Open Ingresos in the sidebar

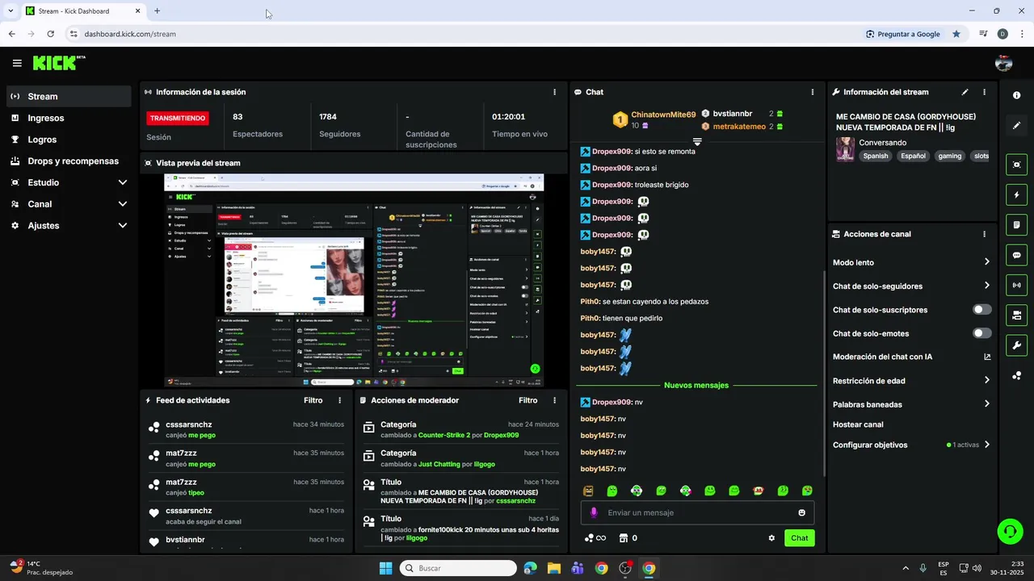point(69,118)
